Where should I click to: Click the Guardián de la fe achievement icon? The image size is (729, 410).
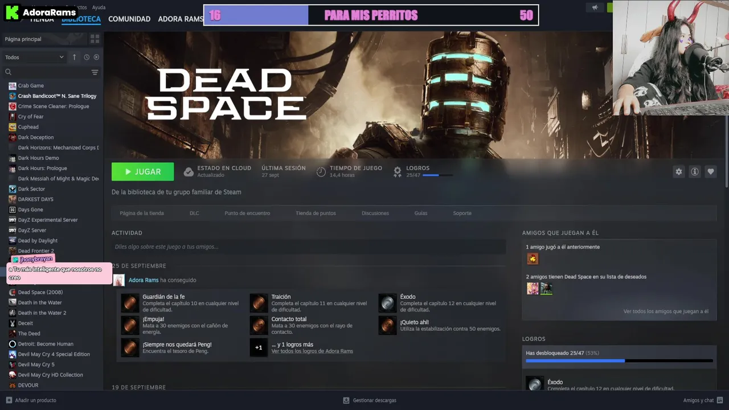130,303
